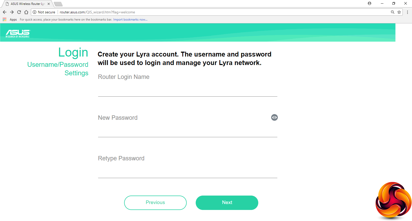Image resolution: width=412 pixels, height=221 pixels.
Task: Click the browser Forward arrow
Action: coord(12,12)
